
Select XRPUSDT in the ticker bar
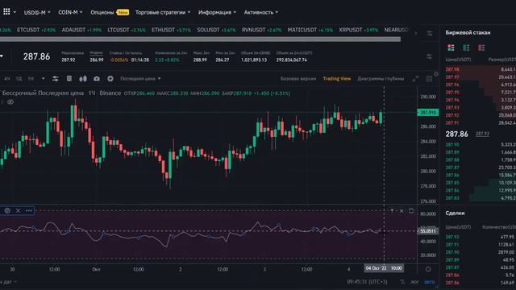(x=358, y=30)
